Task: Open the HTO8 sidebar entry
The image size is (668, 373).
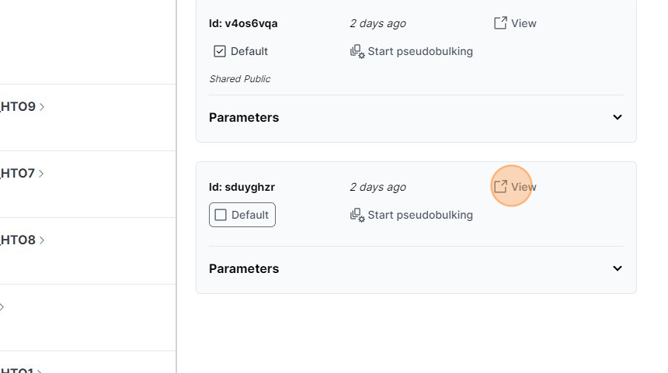Action: pyautogui.click(x=17, y=240)
